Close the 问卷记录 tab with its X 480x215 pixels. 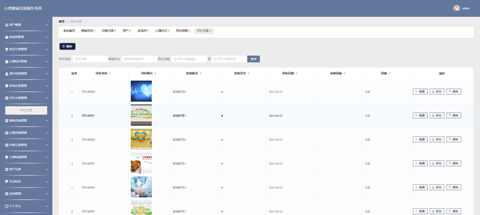115,31
